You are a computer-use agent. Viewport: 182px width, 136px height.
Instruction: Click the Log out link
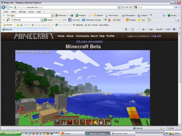pos(156,36)
